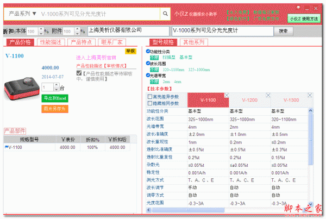Switch to the 产品特点 tab

point(81,42)
